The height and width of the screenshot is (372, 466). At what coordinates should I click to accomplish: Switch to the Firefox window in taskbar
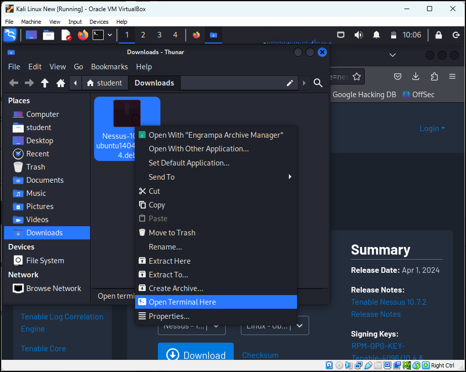pos(196,35)
